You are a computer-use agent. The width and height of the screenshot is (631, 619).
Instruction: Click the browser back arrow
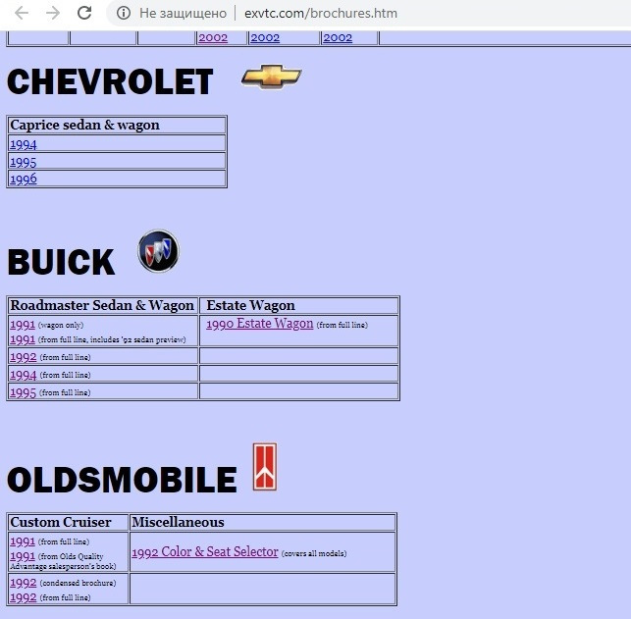pyautogui.click(x=22, y=13)
